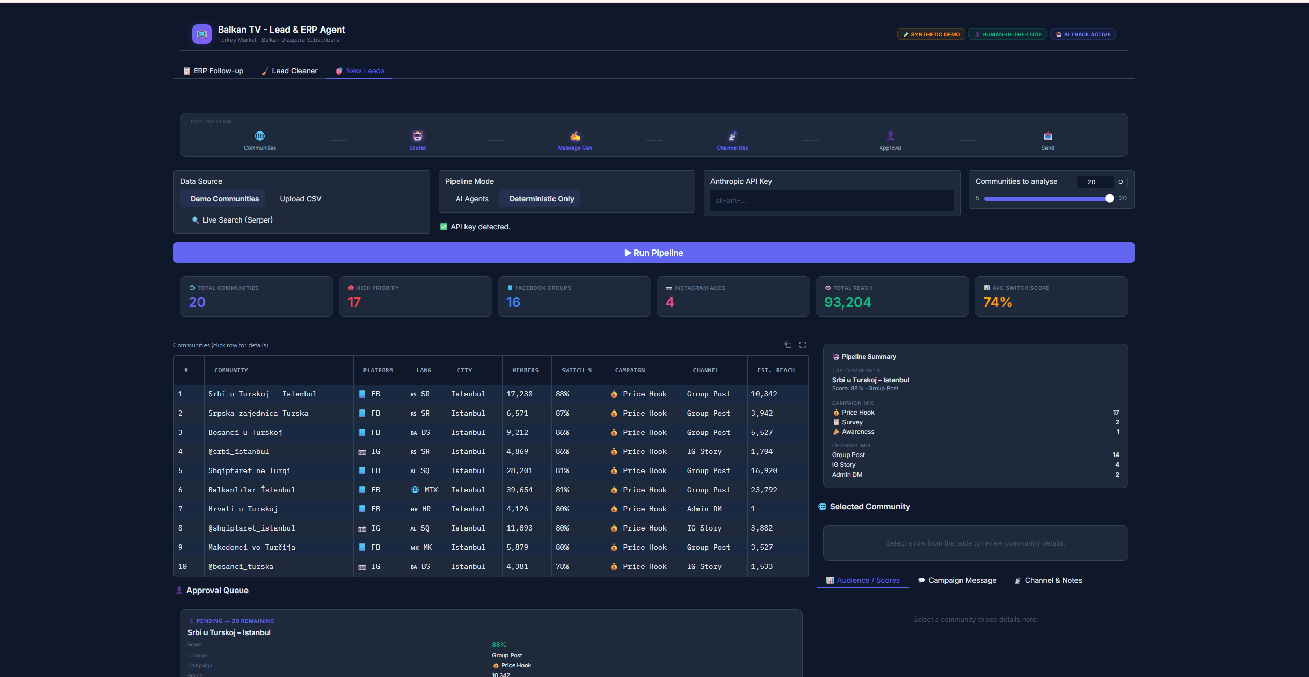Click the Balkan TV app logo icon
This screenshot has height=677, width=1309.
coord(202,34)
